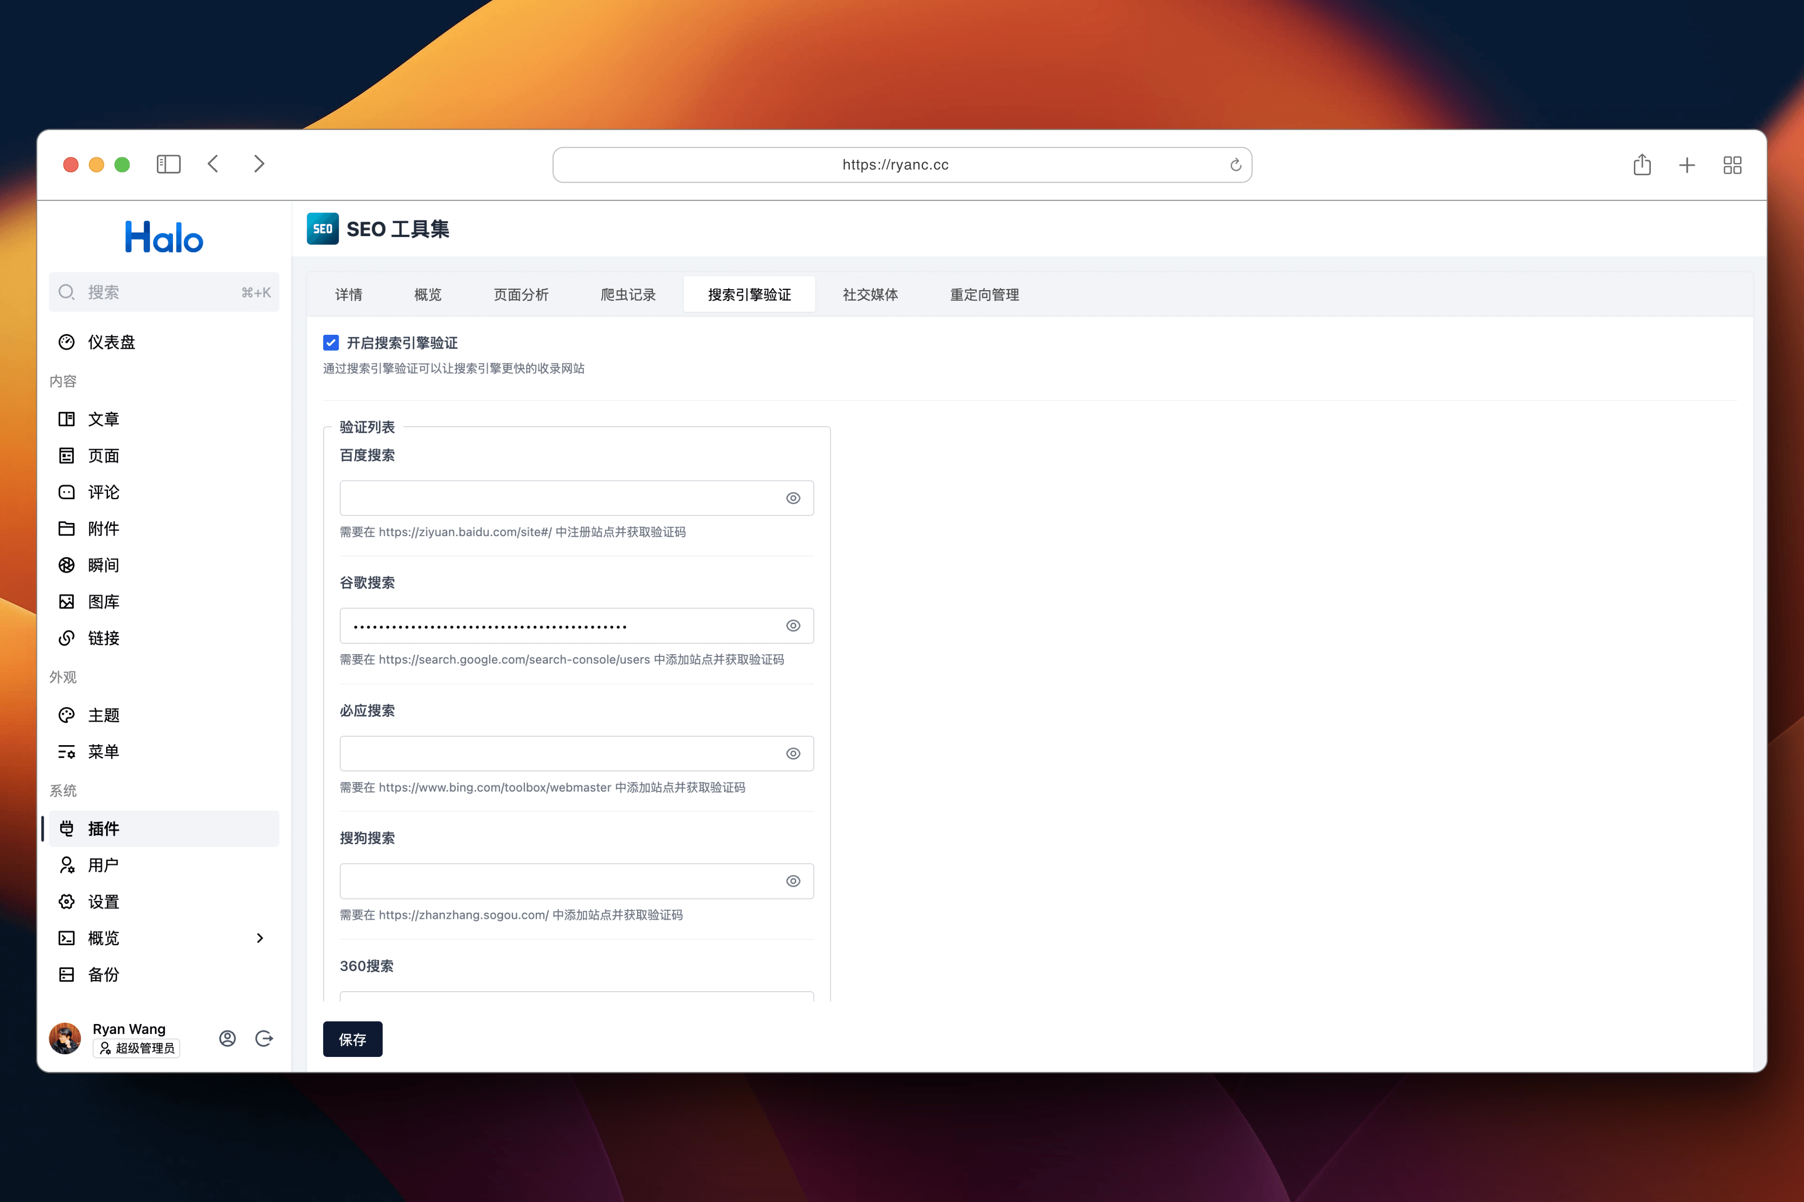Screen dimensions: 1804x1202
Task: Open 图库 gallery in the sidebar
Action: click(164, 602)
